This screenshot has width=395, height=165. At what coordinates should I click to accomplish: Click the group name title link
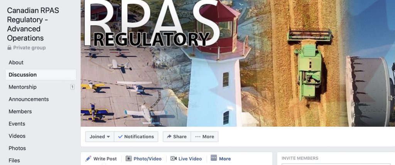[33, 24]
